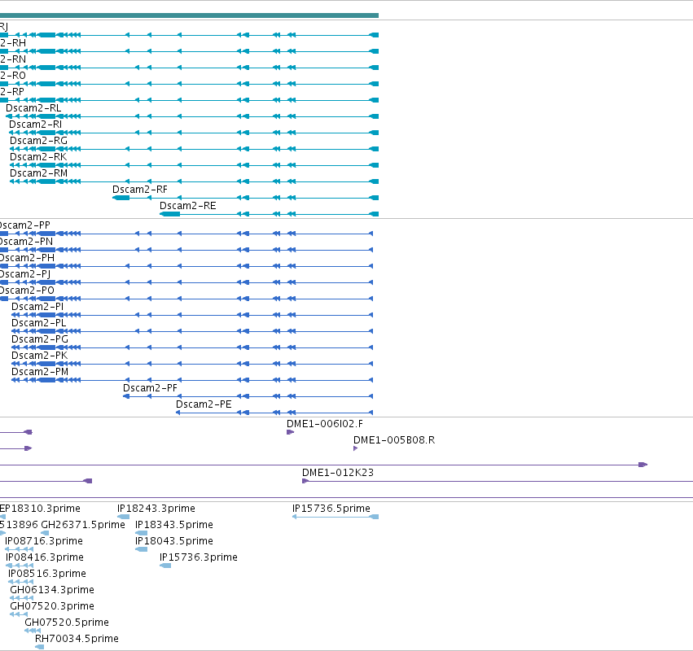Click the Dscam2-RE transcript label
Screen dimensions: 693x651
tap(188, 206)
